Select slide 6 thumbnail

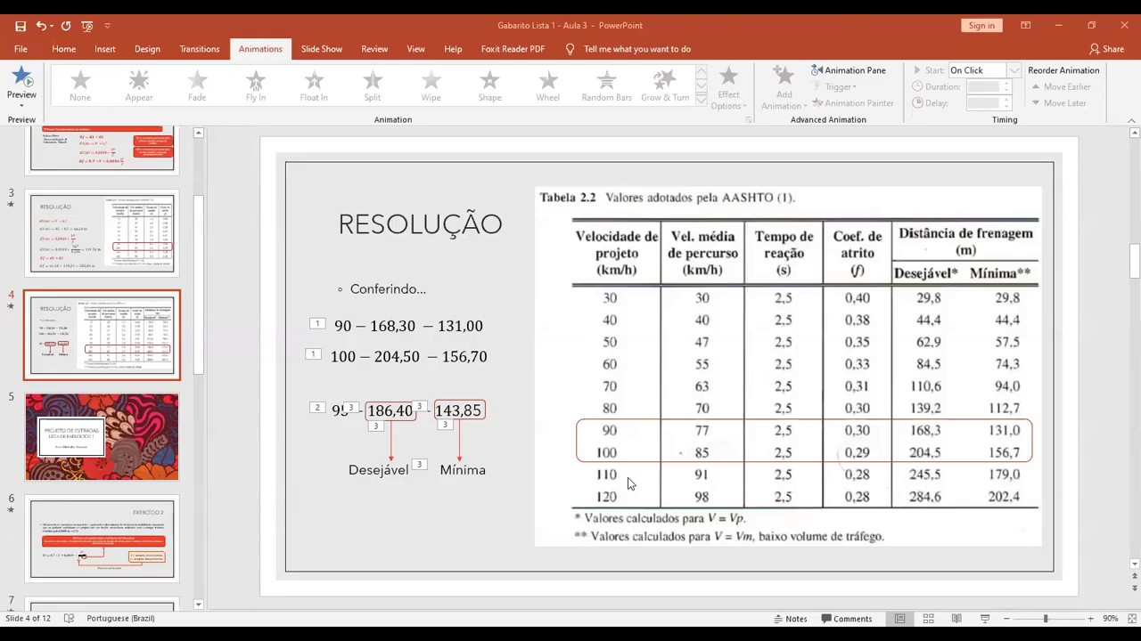[x=102, y=539]
